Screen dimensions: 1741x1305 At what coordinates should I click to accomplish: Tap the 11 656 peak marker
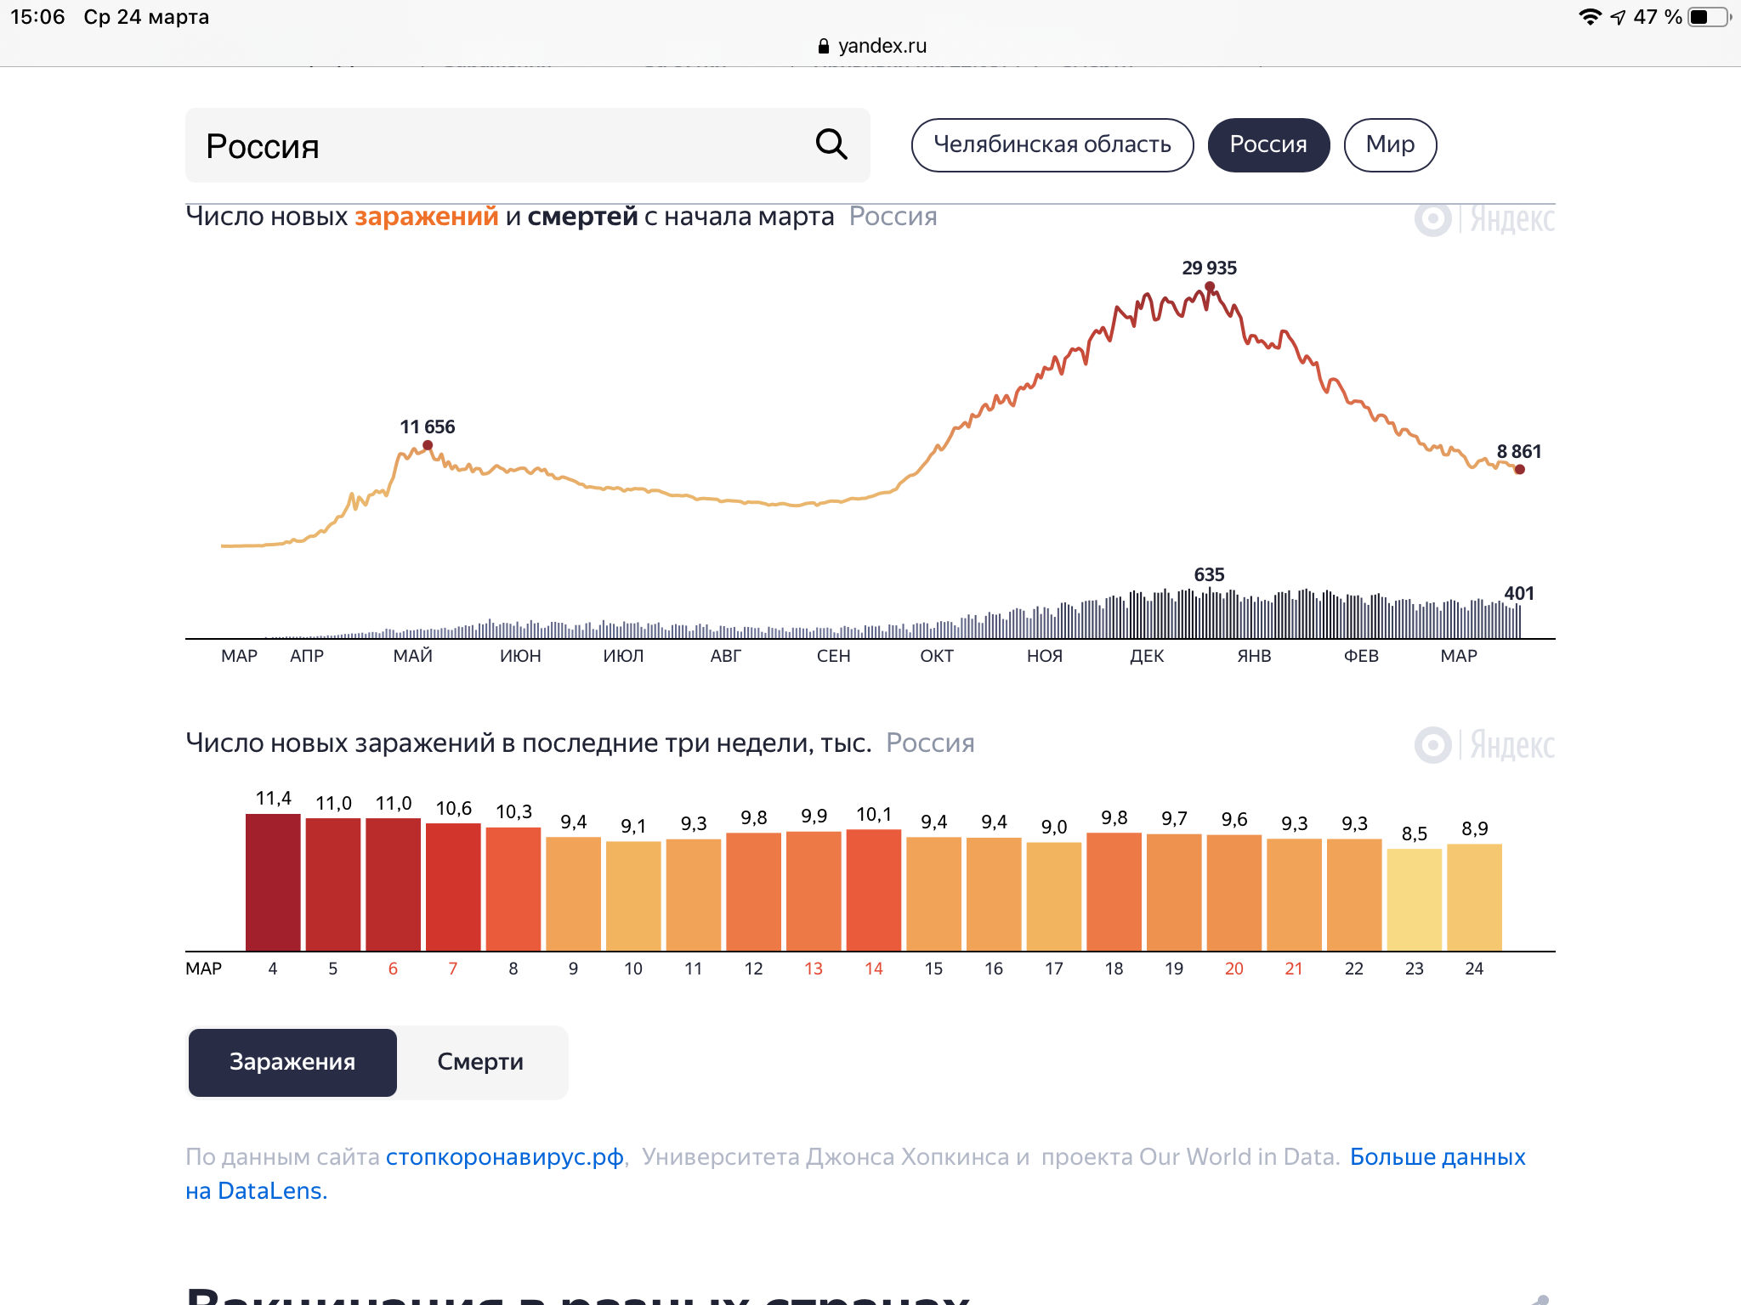coord(428,445)
